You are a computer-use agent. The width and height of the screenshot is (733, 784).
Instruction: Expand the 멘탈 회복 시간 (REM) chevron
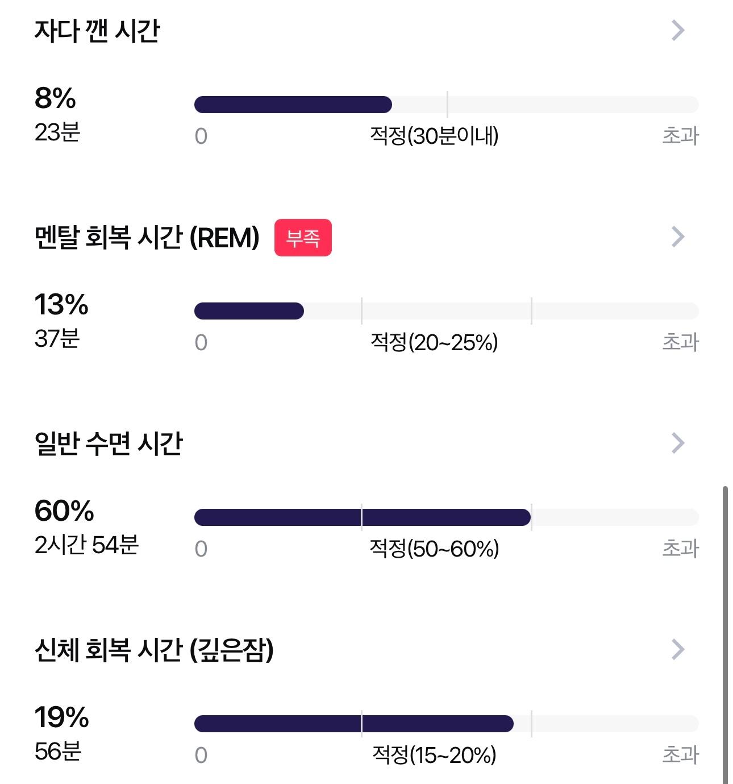click(678, 237)
